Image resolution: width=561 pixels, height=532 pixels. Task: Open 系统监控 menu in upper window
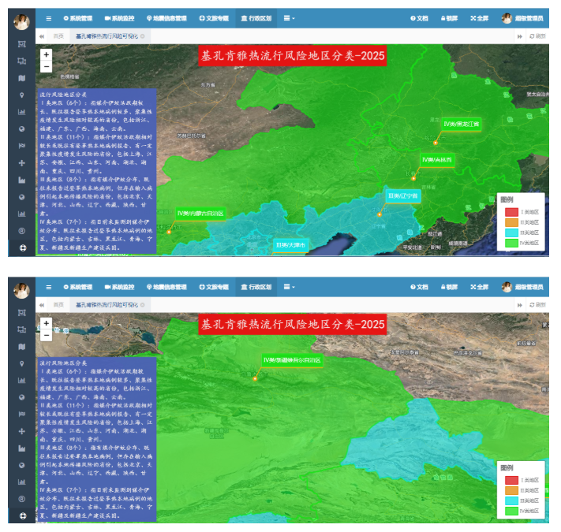(x=119, y=18)
